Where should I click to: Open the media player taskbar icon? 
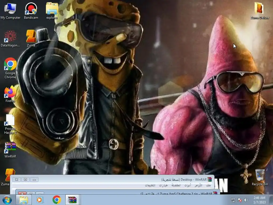point(39,200)
